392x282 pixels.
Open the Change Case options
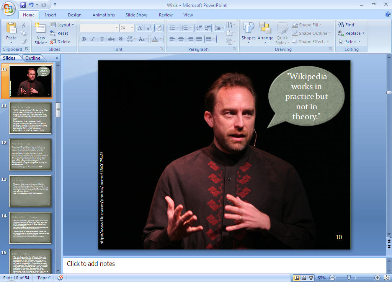click(x=143, y=39)
